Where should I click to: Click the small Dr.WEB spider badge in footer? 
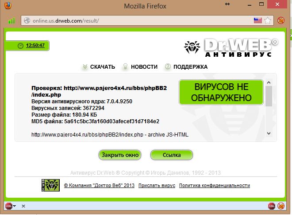point(50,185)
